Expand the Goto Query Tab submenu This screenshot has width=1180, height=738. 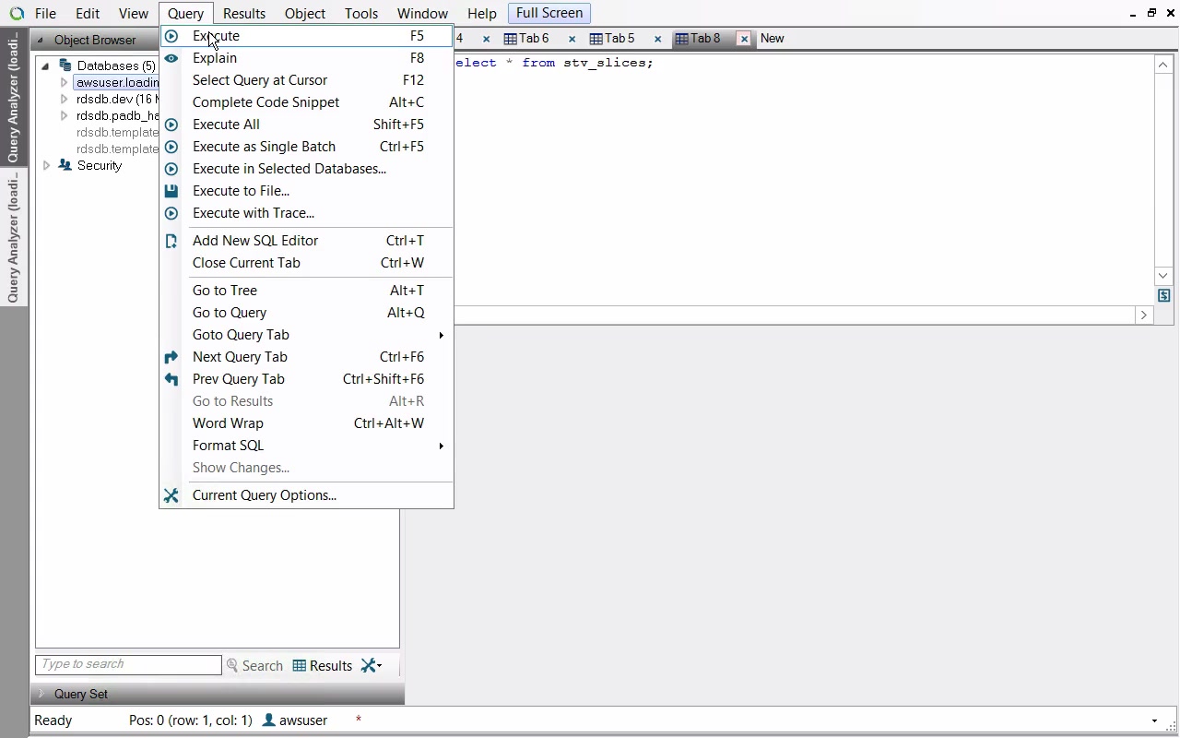tap(307, 335)
